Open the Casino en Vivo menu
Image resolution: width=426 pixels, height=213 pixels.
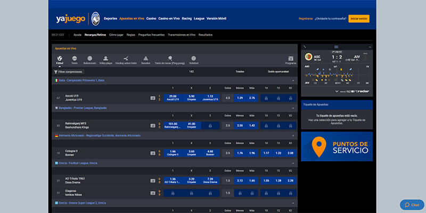(x=169, y=19)
